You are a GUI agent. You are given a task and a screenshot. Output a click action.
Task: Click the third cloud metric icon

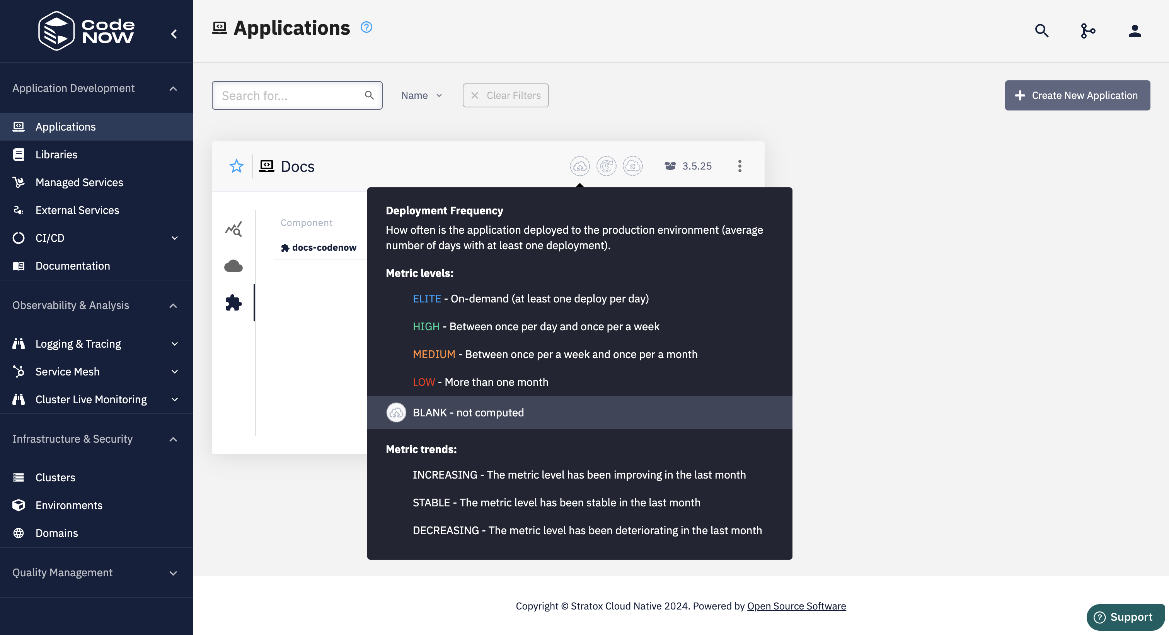click(632, 166)
